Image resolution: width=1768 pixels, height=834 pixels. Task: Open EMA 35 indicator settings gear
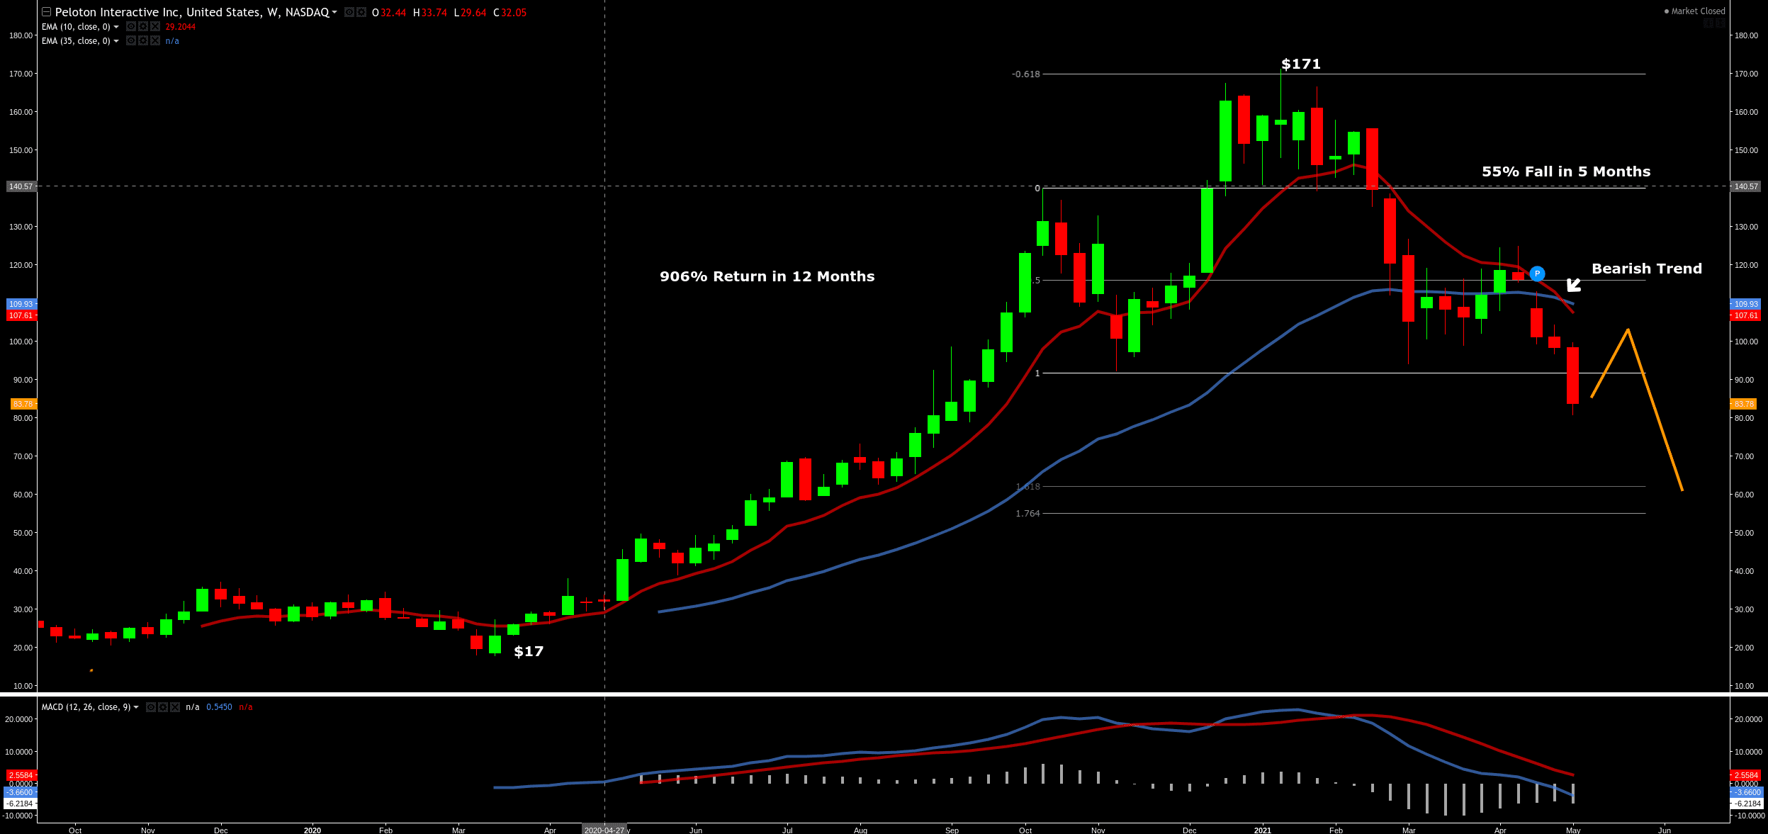[143, 40]
